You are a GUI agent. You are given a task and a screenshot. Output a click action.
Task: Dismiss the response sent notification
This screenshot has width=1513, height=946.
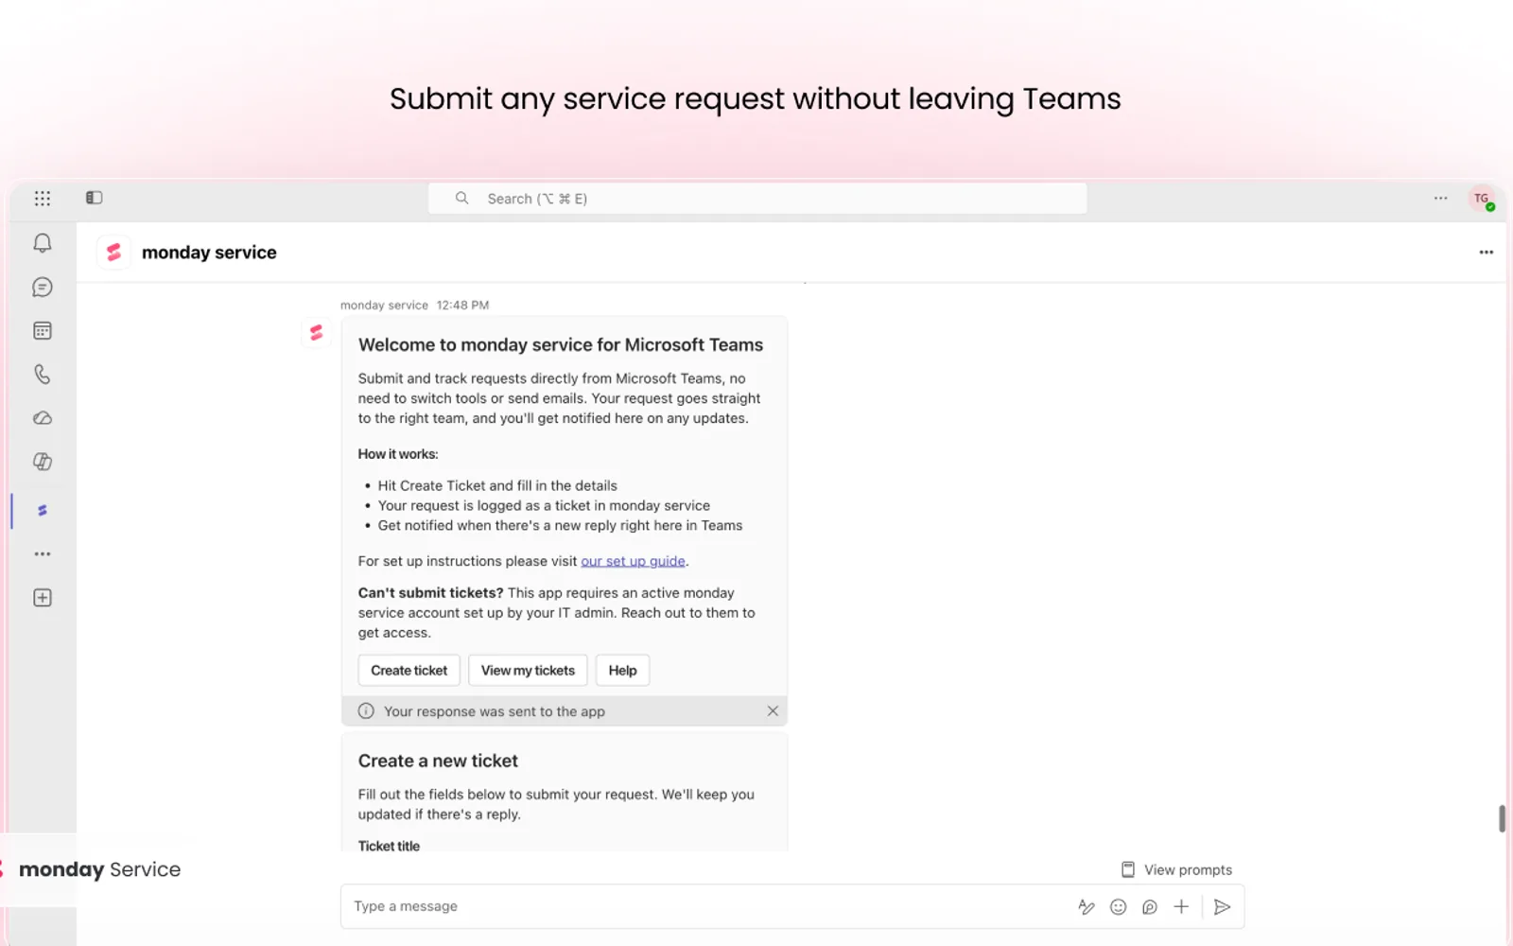(773, 711)
